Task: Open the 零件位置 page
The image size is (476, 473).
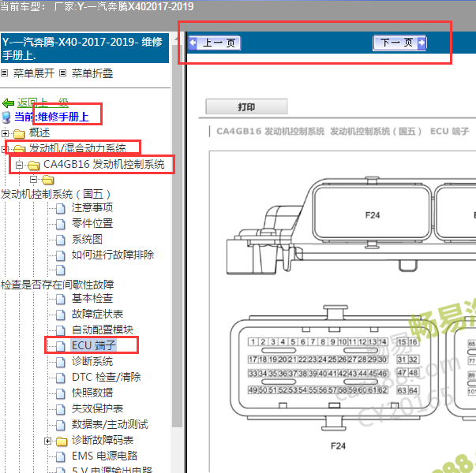Action: 92,223
